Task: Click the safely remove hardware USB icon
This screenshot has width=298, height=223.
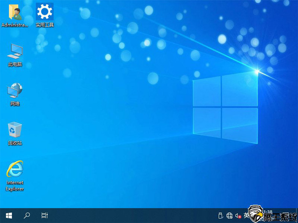Action: (221, 216)
